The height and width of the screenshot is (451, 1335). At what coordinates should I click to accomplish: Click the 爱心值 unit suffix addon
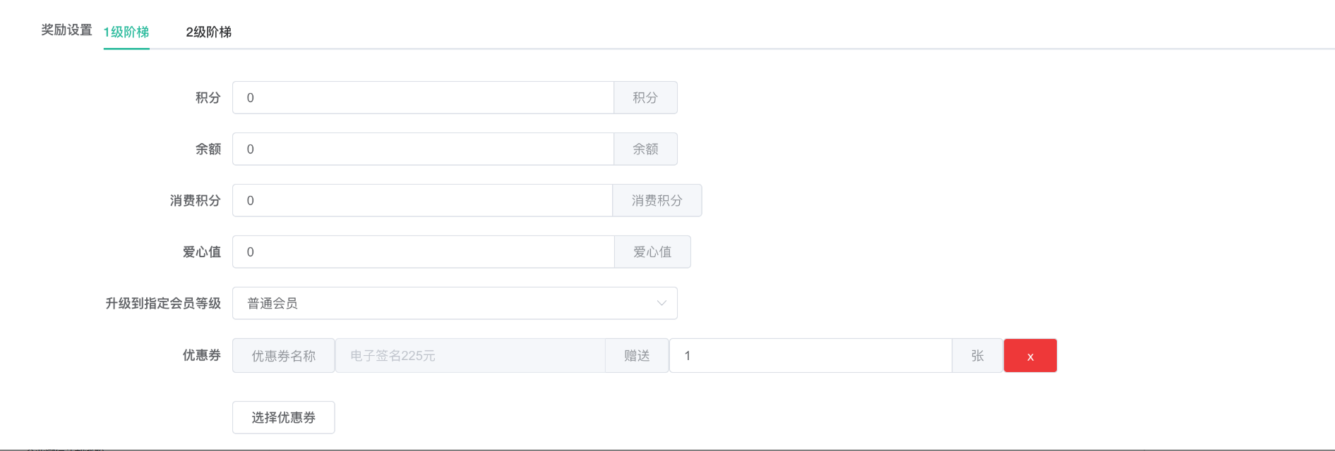[652, 252]
